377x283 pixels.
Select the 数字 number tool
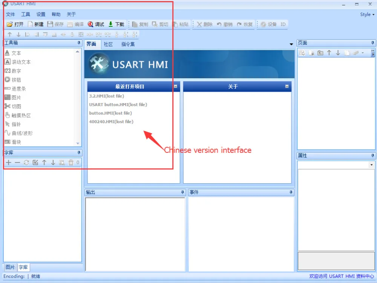click(x=13, y=71)
